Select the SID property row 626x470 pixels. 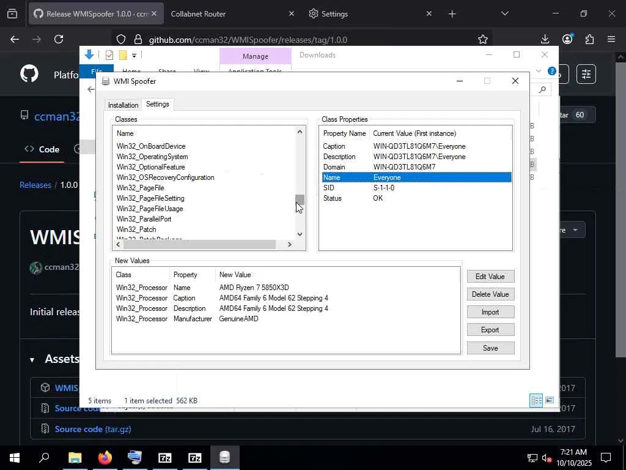point(416,188)
